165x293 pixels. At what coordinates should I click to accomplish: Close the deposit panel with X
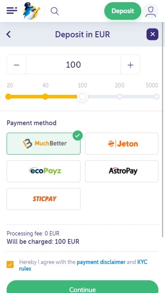(152, 34)
